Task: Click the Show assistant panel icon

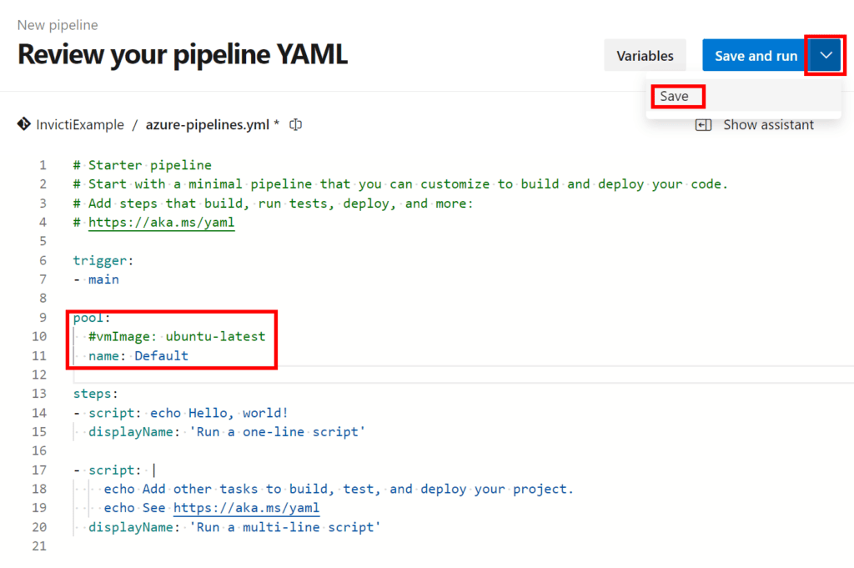Action: click(704, 123)
